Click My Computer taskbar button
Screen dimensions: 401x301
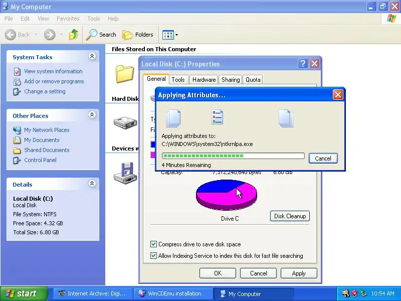pyautogui.click(x=253, y=293)
